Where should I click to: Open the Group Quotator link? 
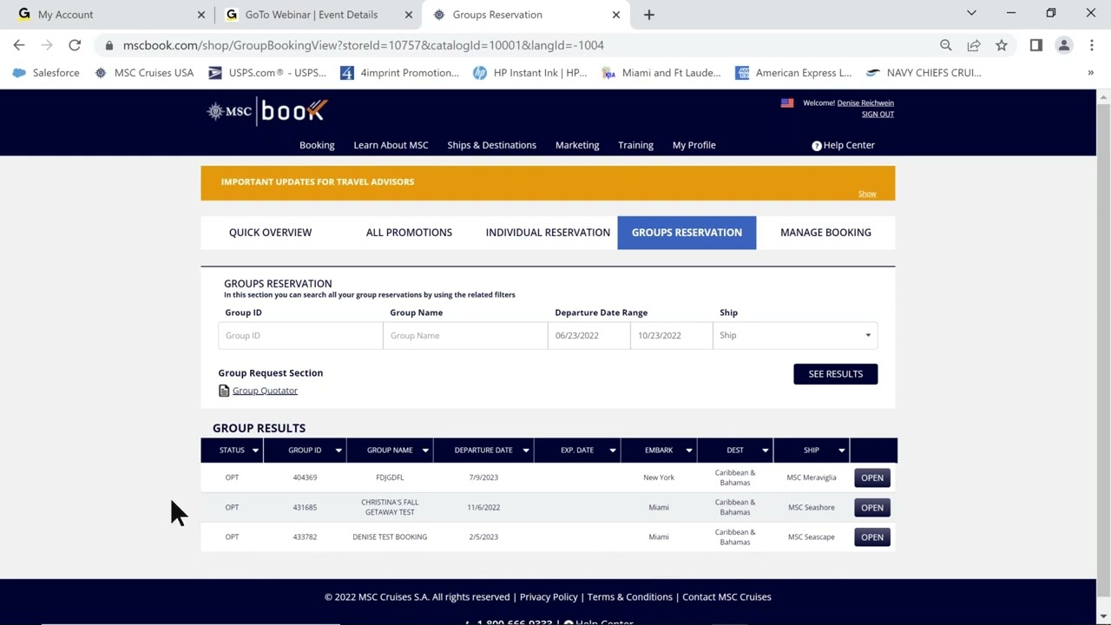(x=265, y=391)
